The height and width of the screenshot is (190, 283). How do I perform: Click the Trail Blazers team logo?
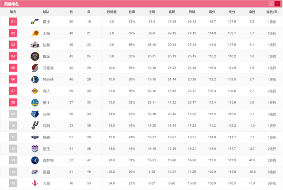point(35,68)
